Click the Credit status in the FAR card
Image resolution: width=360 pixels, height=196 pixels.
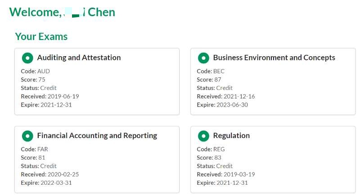tap(49, 166)
